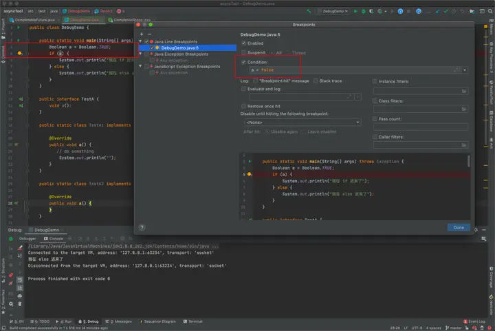Select DebugDemo.java:5 breakpoint in list

[x=179, y=47]
